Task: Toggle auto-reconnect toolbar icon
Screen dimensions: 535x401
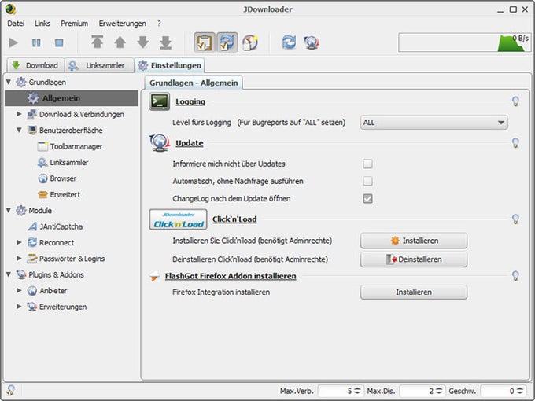Action: (x=227, y=42)
